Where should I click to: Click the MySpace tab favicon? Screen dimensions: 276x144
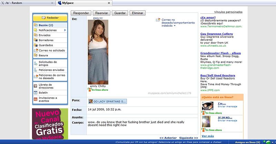59,3
